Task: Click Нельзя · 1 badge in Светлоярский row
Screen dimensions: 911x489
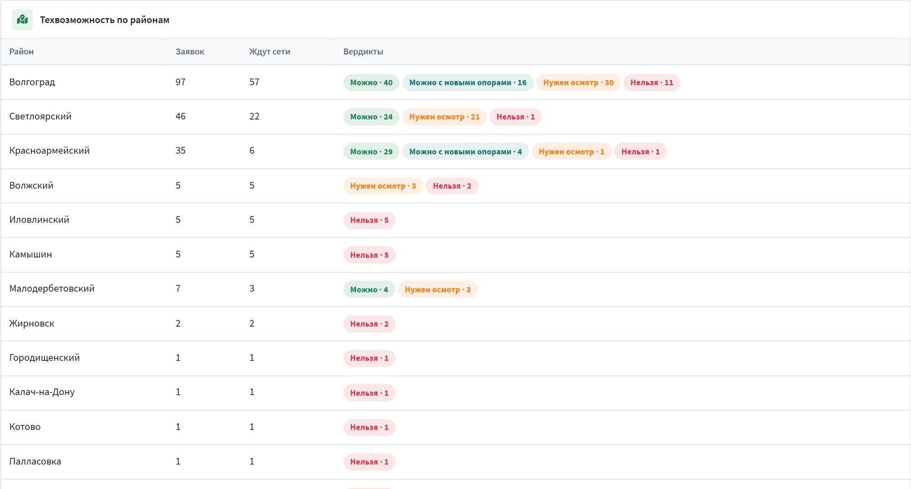Action: point(516,117)
